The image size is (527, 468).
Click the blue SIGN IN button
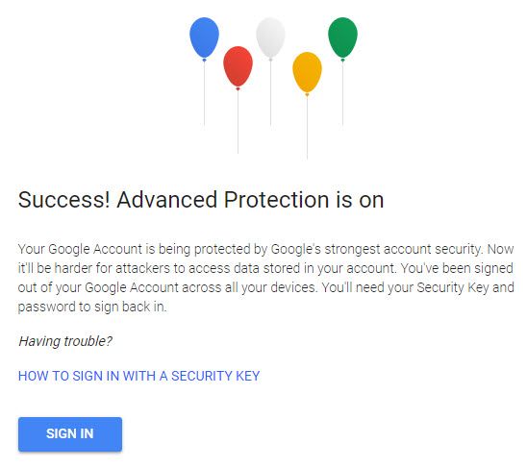(70, 433)
